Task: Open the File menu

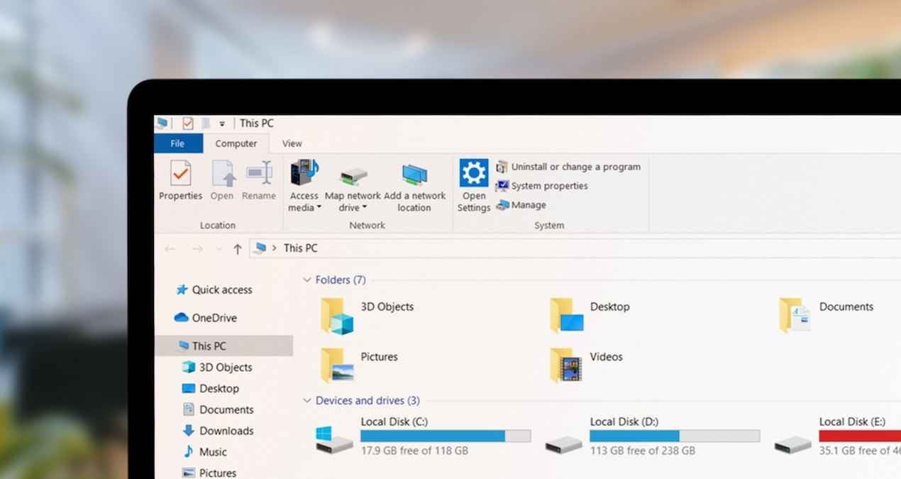Action: [177, 143]
